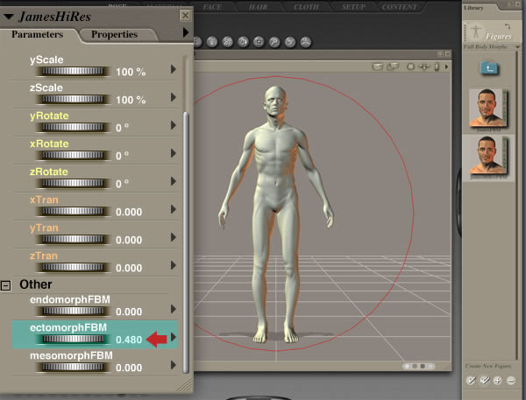The width and height of the screenshot is (526, 400).
Task: Select the yTran parameter label
Action: tap(44, 228)
